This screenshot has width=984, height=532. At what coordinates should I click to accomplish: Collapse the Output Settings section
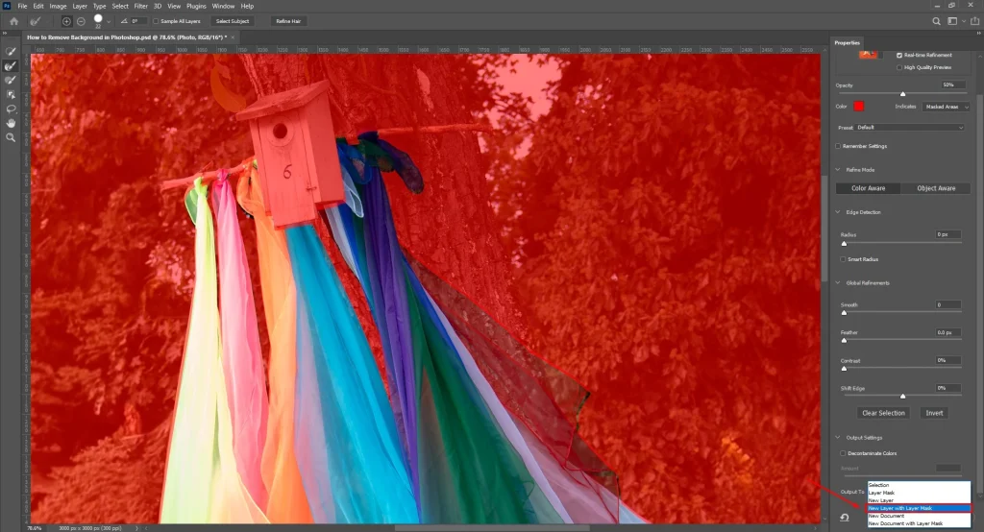coord(837,437)
